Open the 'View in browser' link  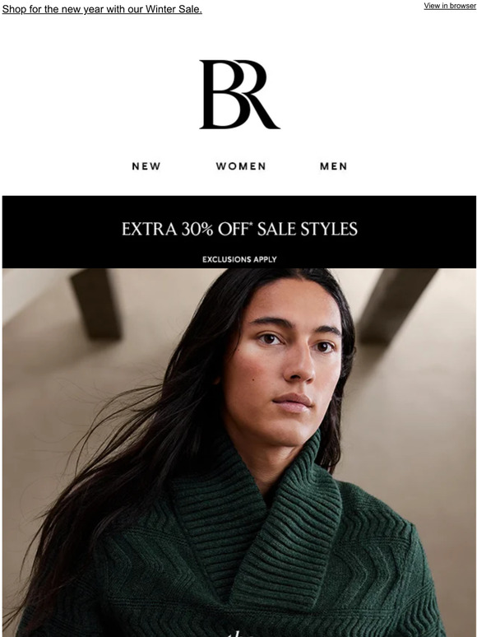click(x=450, y=6)
